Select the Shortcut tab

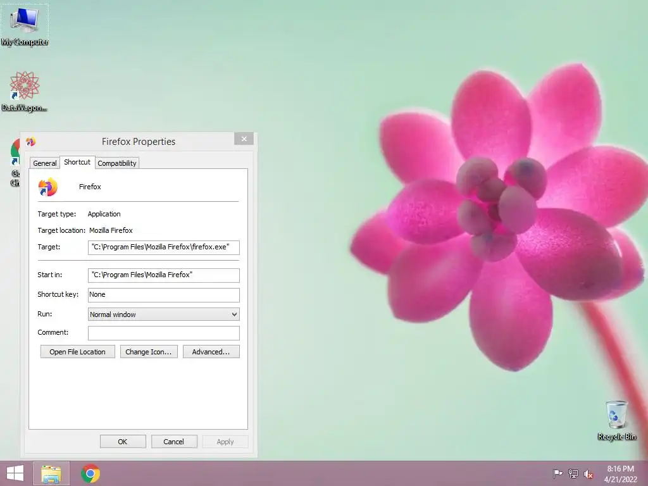coord(77,162)
